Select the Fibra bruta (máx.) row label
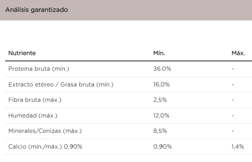This screenshot has width=252, height=162. click(x=35, y=100)
